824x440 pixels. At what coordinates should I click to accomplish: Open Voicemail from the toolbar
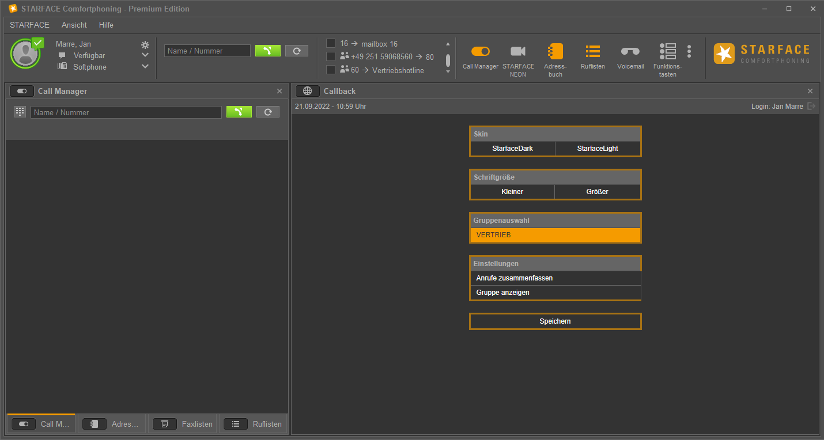tap(630, 52)
